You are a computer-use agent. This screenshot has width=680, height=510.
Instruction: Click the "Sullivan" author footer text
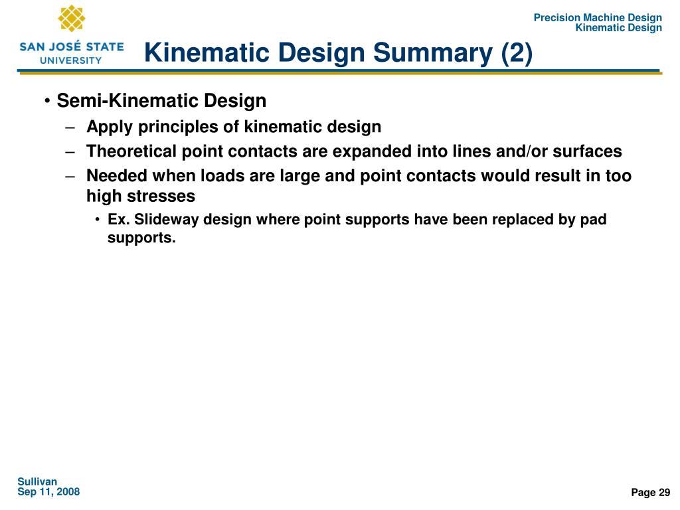[x=37, y=482]
